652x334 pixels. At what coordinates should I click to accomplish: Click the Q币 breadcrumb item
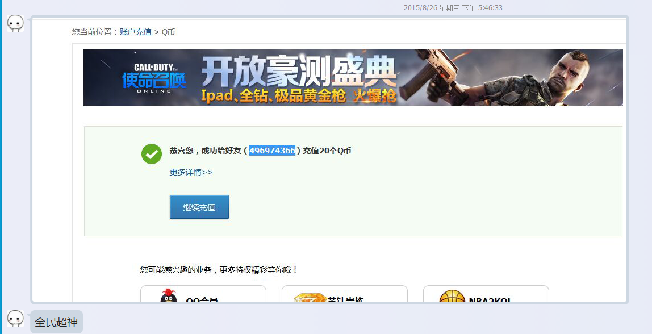[169, 32]
